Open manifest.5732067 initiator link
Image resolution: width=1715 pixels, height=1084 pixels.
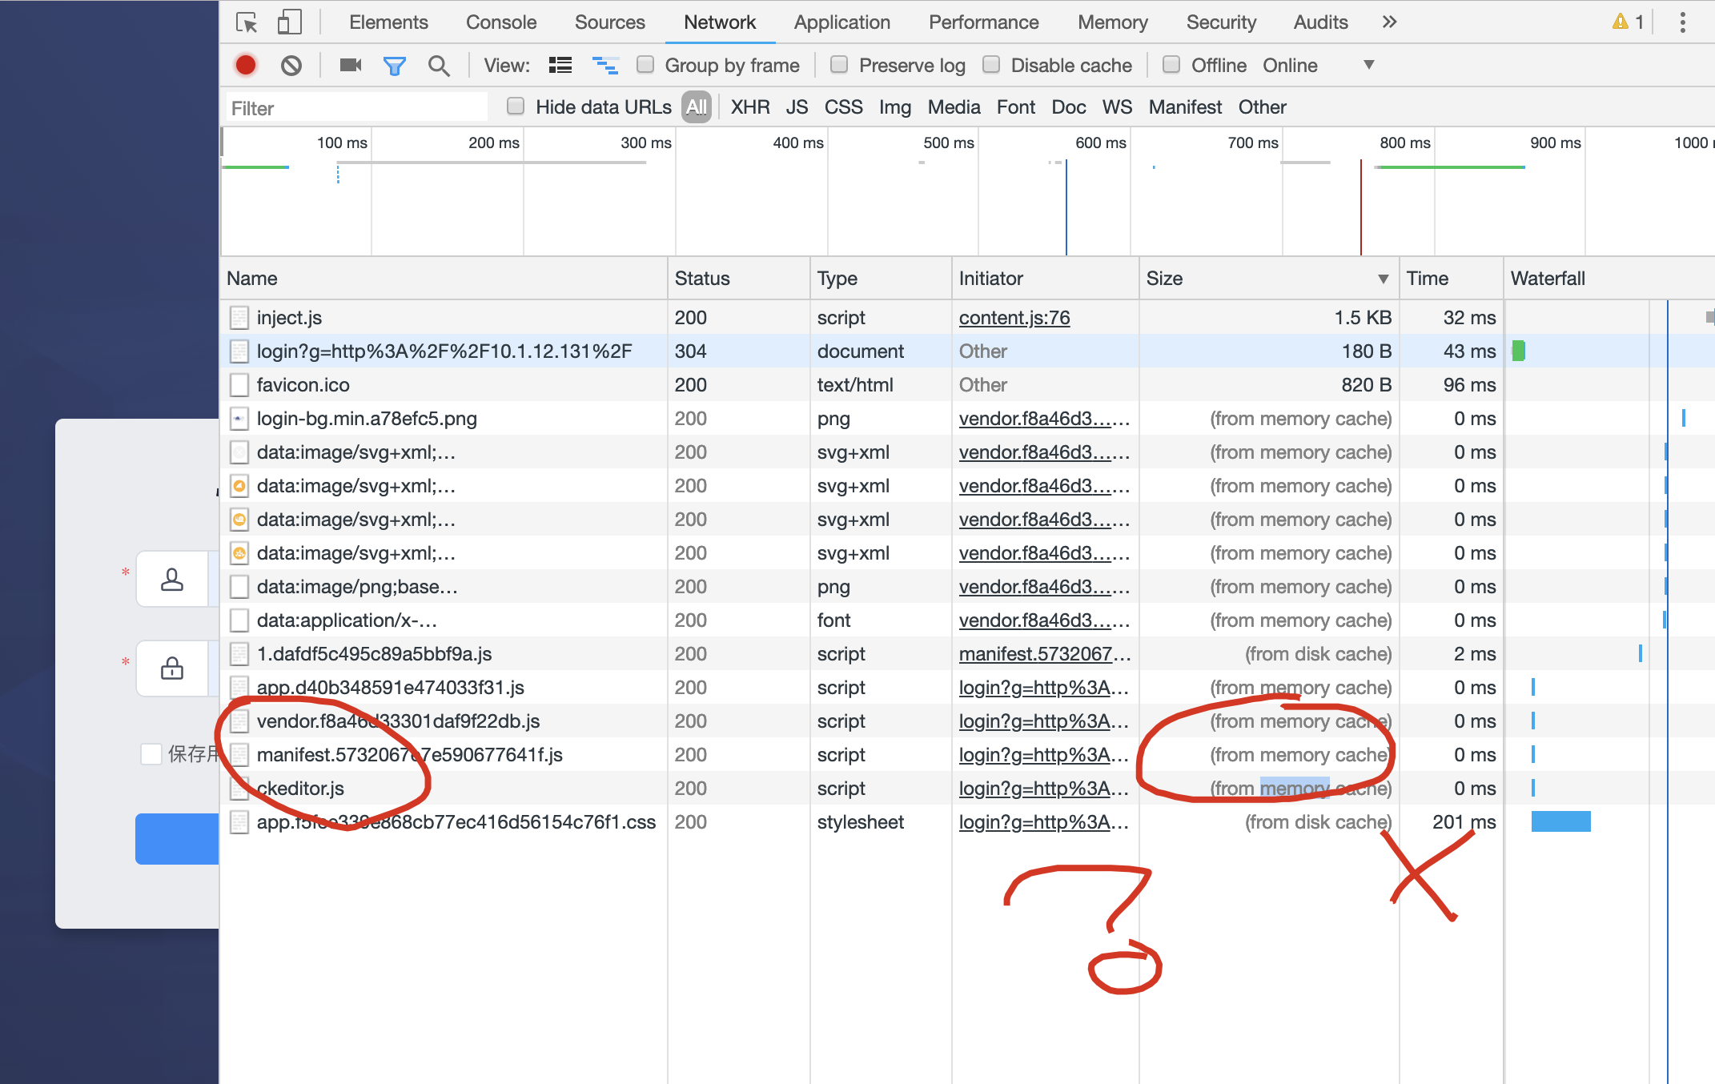[x=1045, y=654]
